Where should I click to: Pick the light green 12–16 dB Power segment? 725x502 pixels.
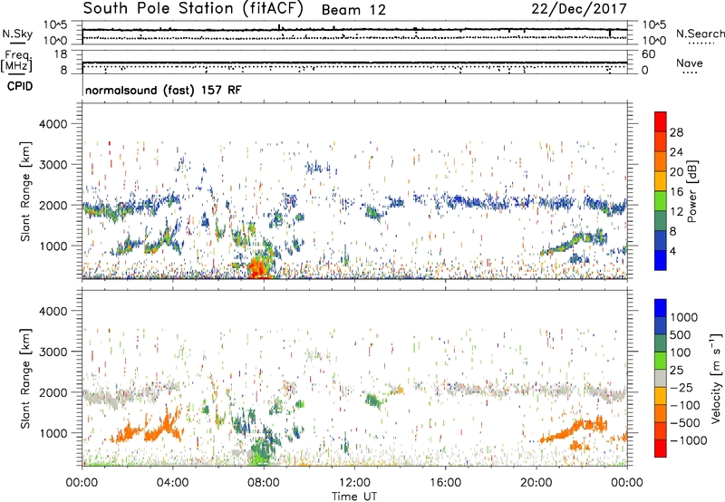[661, 201]
